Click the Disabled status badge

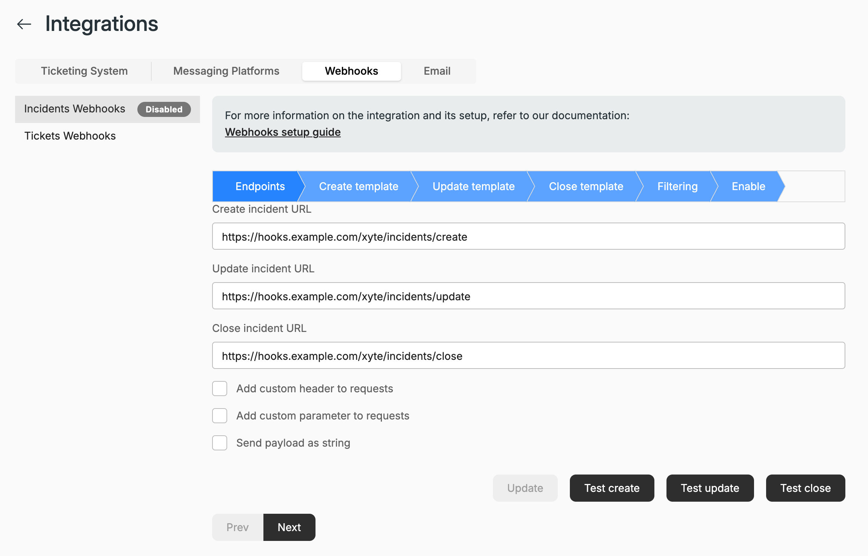[164, 109]
